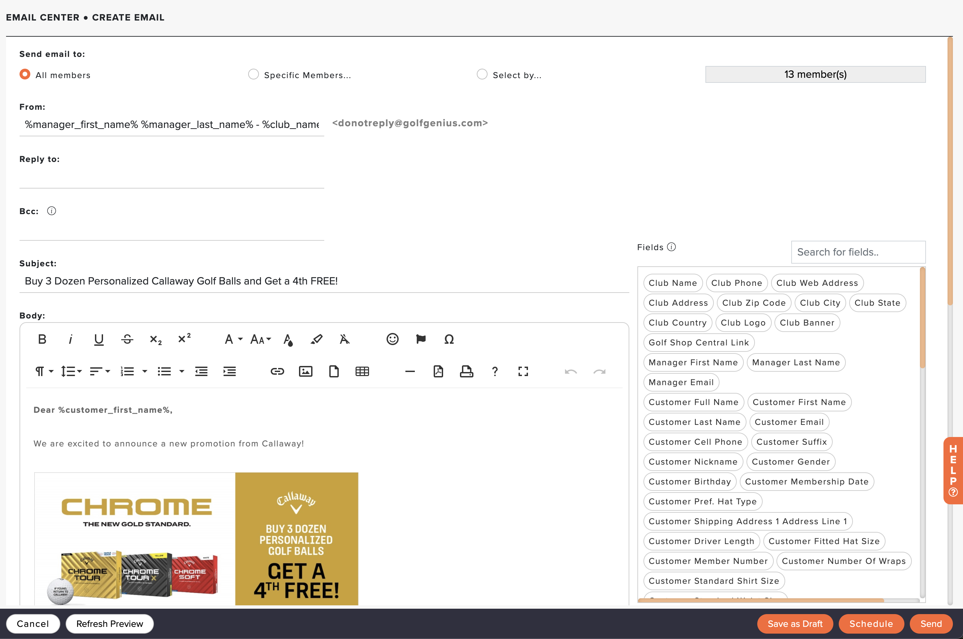Open unordered list style dropdown arrow
Screen dimensions: 963x639
[x=182, y=371]
